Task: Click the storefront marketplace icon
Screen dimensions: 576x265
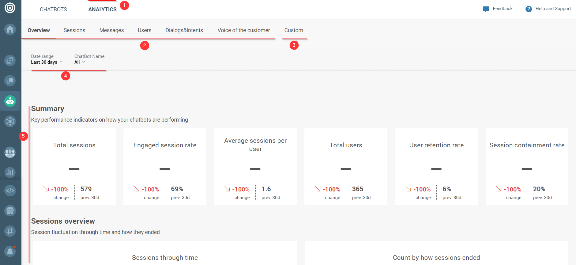Action: (x=10, y=211)
